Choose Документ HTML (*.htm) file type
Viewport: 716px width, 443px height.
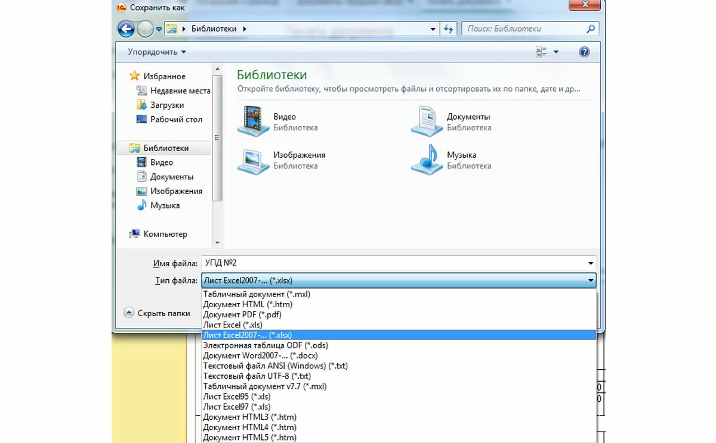click(399, 304)
